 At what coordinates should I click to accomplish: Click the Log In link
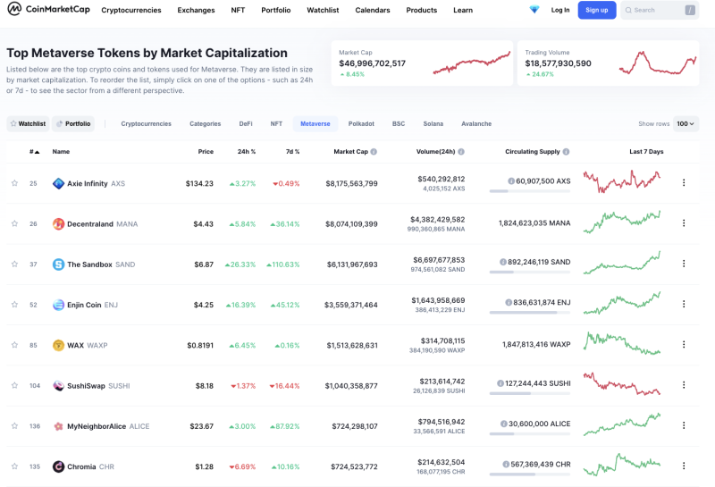click(x=560, y=10)
